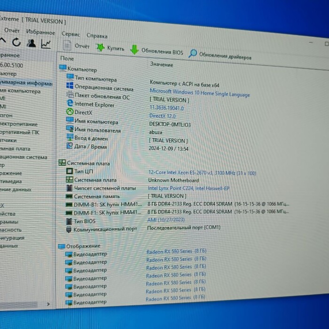Select the Unknown Motherboard value
The image size is (329, 329).
tap(173, 180)
